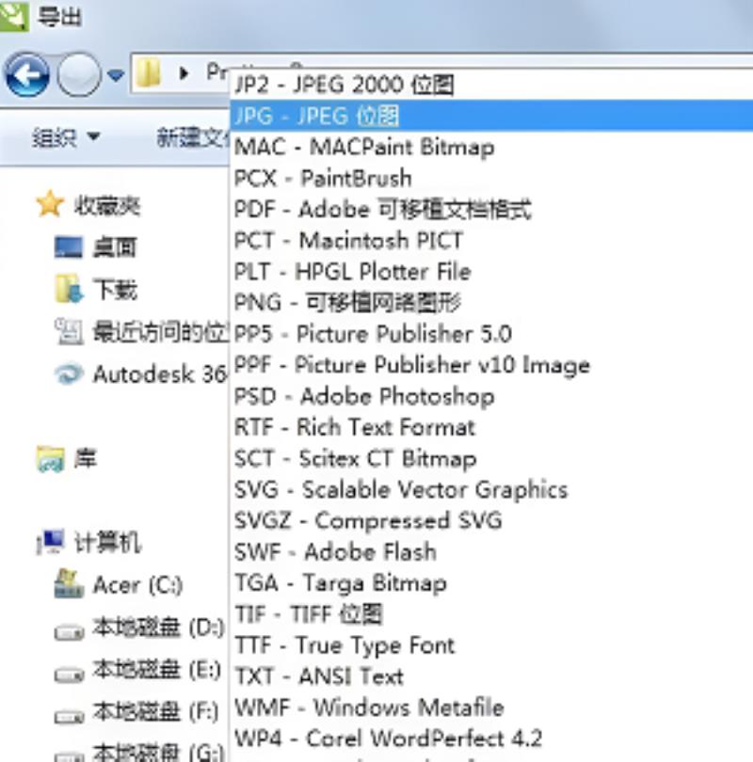This screenshot has width=753, height=762.
Task: Open Autodesk 360 in sidebar
Action: (160, 374)
